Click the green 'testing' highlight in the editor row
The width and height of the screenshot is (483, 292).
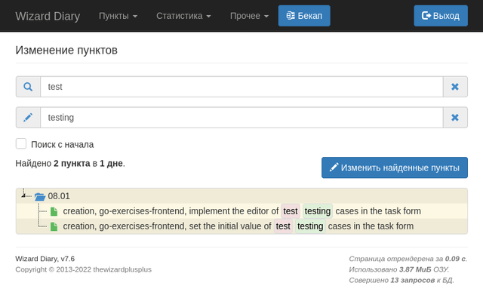pos(318,211)
